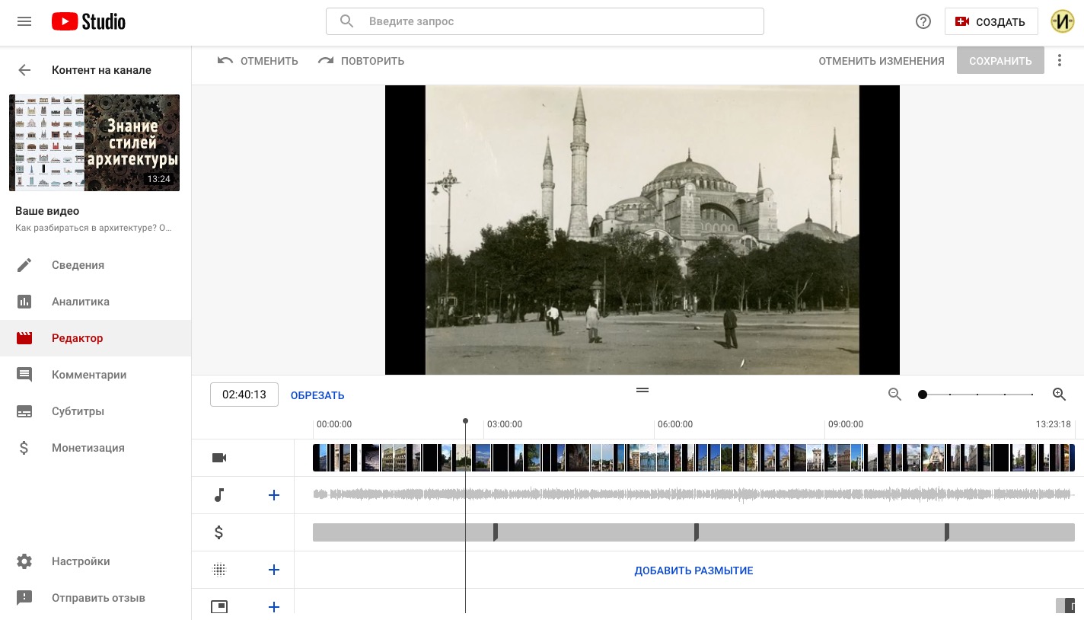The image size is (1084, 620).
Task: Add end screen element with plus icon
Action: [x=274, y=607]
